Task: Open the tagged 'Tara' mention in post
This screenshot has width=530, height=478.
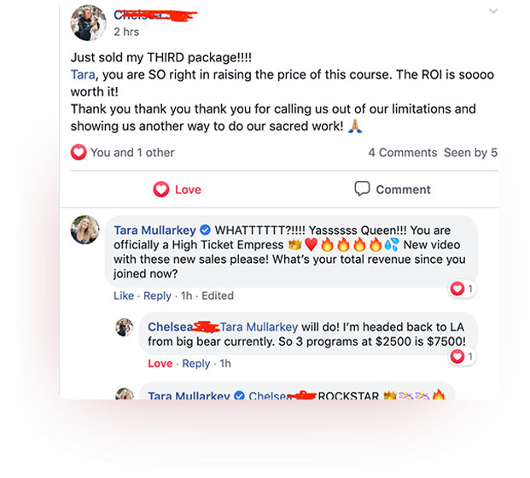Action: click(x=83, y=75)
